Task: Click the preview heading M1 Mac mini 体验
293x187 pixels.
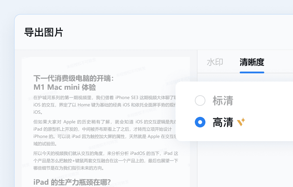Action: (65, 87)
